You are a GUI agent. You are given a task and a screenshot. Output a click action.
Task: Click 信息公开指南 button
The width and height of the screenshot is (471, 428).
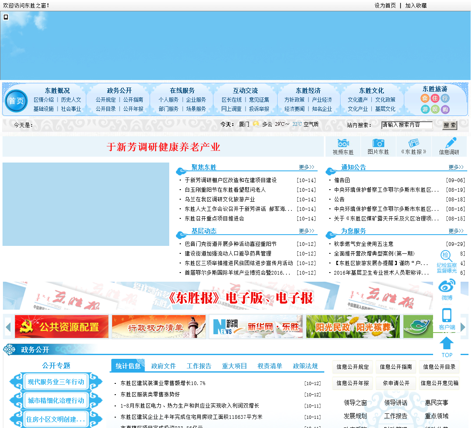[396, 367]
